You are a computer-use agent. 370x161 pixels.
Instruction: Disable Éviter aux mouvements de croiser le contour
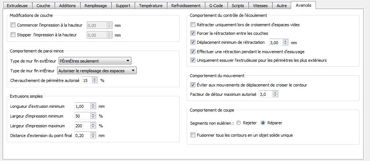(193, 85)
